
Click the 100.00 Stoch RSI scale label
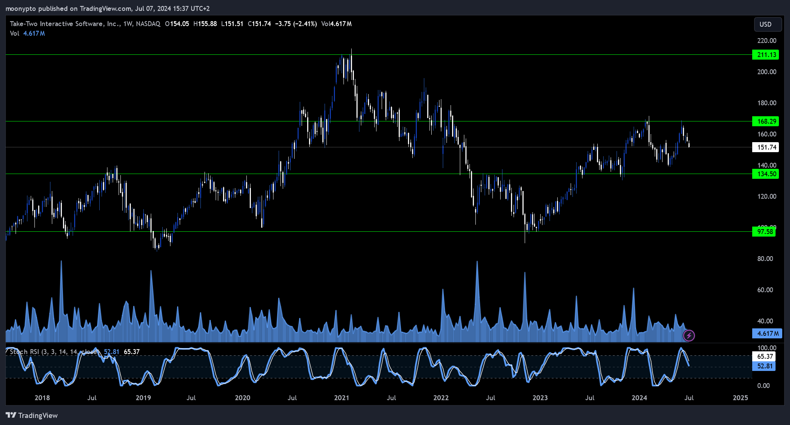(x=767, y=348)
